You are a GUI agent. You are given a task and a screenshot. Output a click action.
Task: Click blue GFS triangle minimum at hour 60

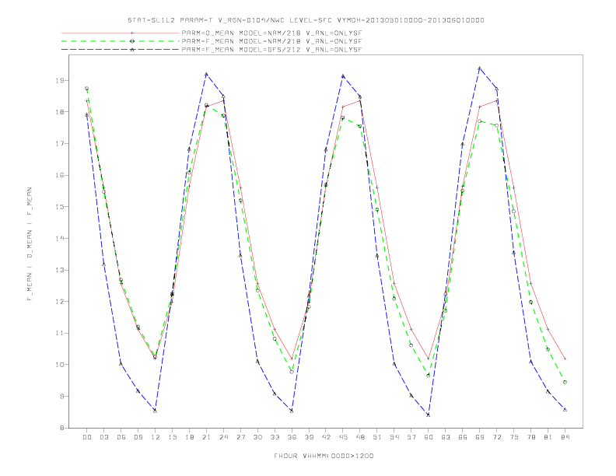tap(429, 415)
